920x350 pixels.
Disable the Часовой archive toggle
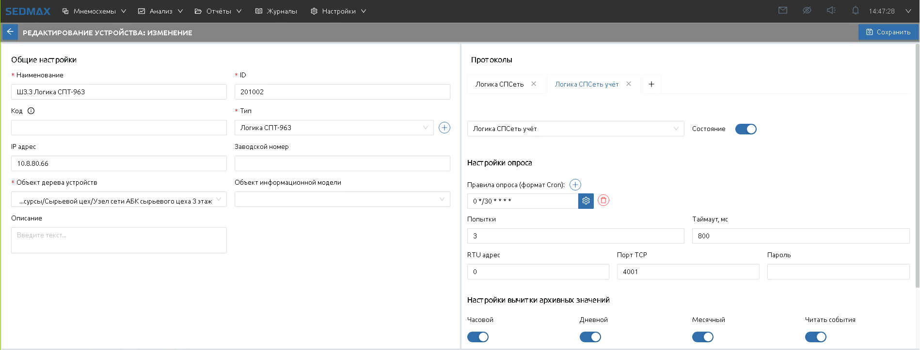click(477, 337)
